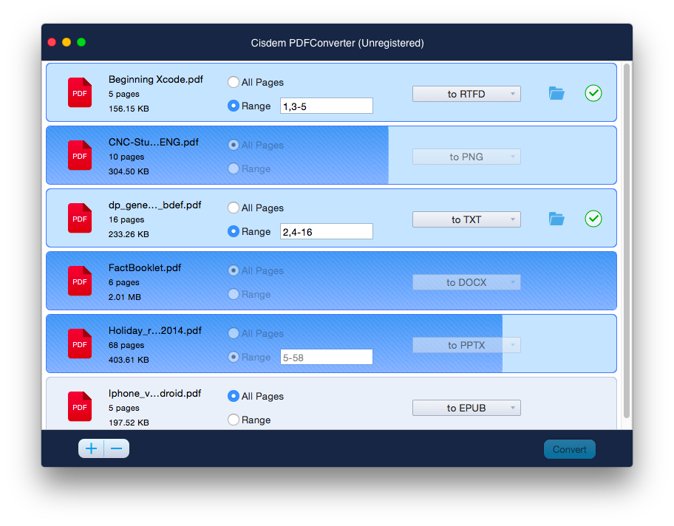Enable Range option for Iphone_v...droid.pdf

(233, 420)
